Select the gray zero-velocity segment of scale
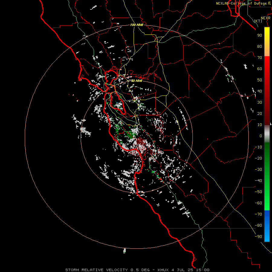Image resolution: width=272 pixels, height=272 pixels. (x=267, y=134)
